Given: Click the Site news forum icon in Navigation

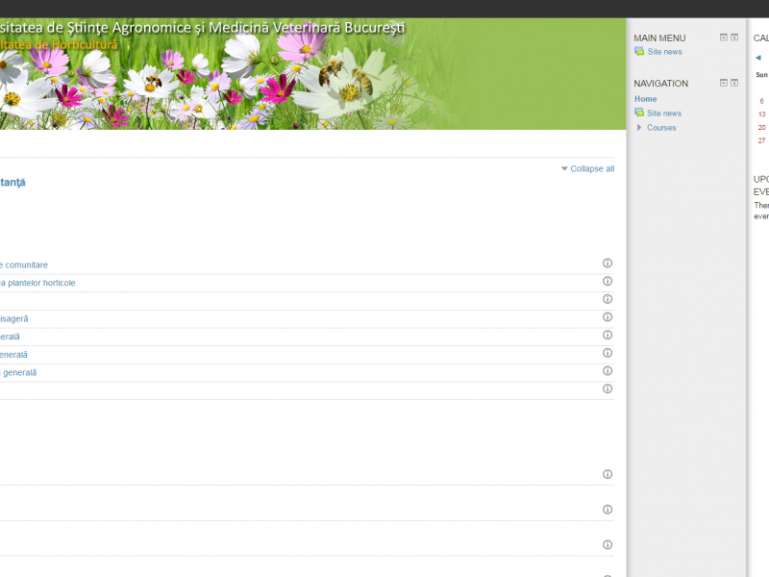Looking at the screenshot, I should 639,113.
